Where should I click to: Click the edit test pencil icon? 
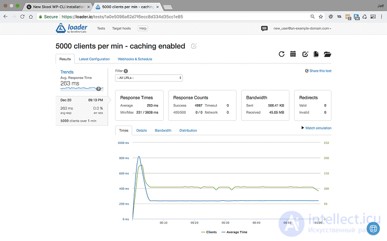(305, 54)
